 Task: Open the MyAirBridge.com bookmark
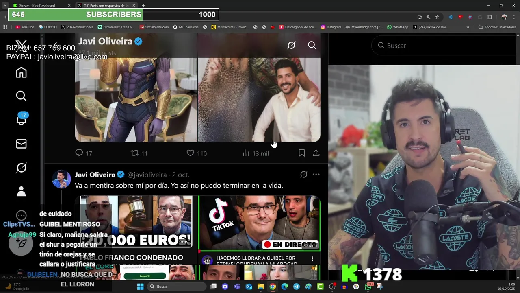364,27
